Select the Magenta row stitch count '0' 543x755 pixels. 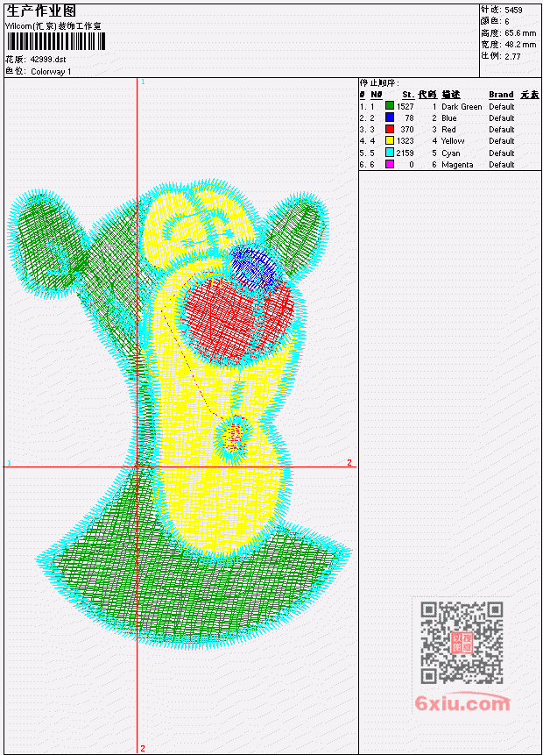pos(412,165)
